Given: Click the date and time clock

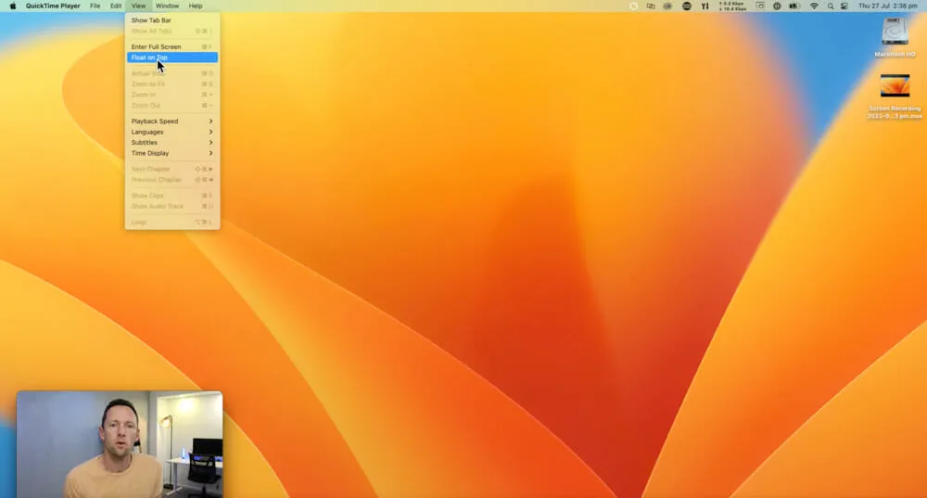Looking at the screenshot, I should [x=887, y=6].
